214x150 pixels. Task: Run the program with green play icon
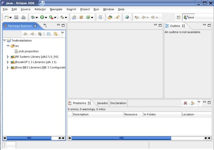coord(42,17)
